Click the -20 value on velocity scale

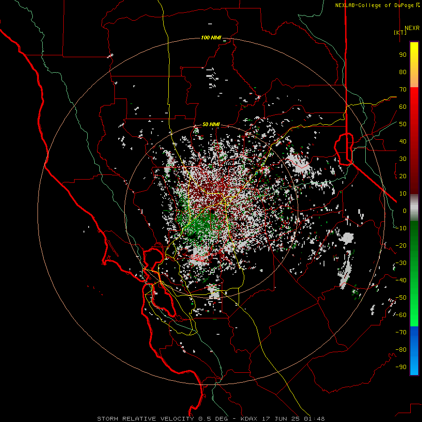pos(401,245)
